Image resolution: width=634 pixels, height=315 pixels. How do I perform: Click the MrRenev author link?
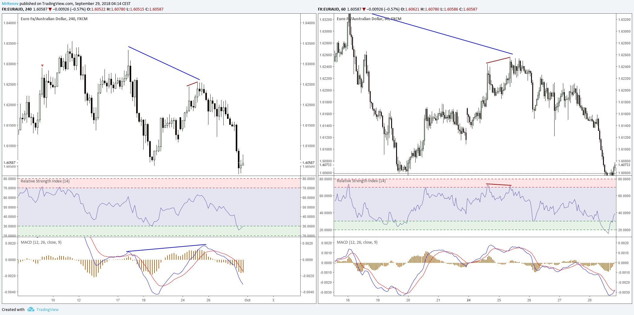coord(10,3)
